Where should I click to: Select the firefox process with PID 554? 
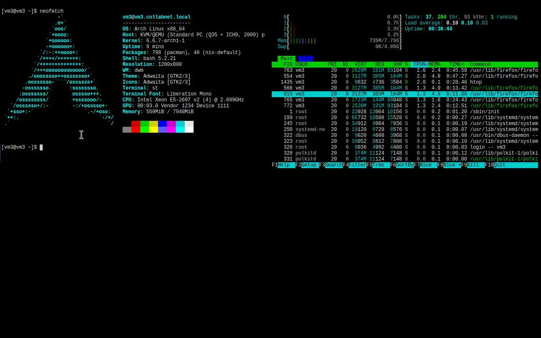[x=405, y=76]
